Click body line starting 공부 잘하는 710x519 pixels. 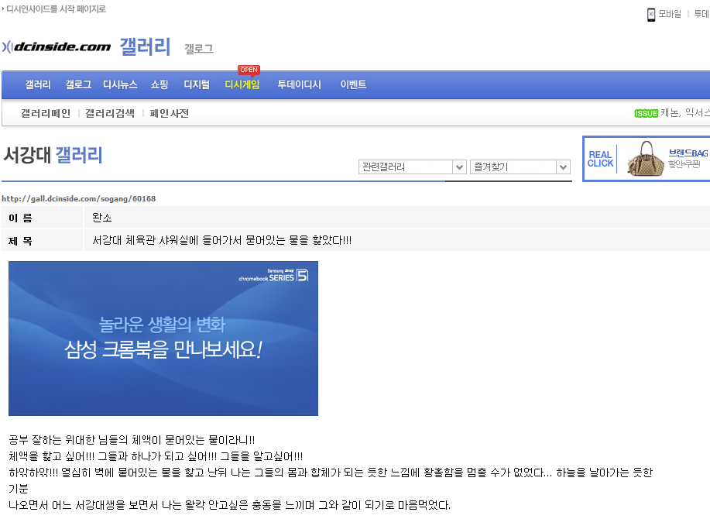132,440
